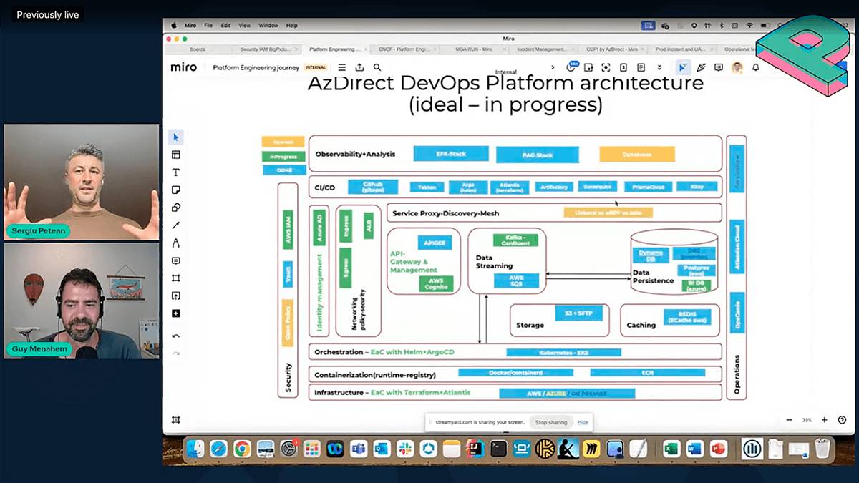Open the Help menu

(291, 25)
